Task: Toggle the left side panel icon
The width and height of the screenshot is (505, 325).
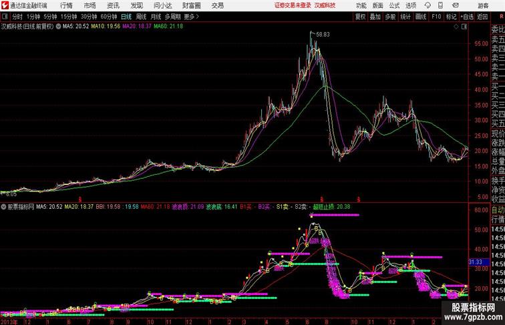Action: (x=5, y=17)
